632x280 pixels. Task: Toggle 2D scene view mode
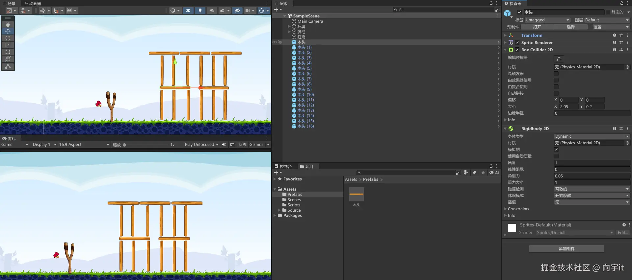tap(188, 11)
